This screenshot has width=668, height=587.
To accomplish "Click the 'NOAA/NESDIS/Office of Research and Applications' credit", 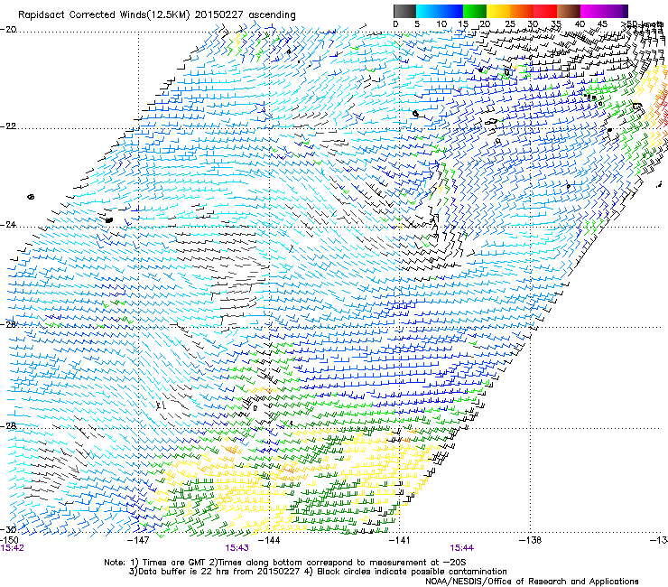I will tap(532, 582).
